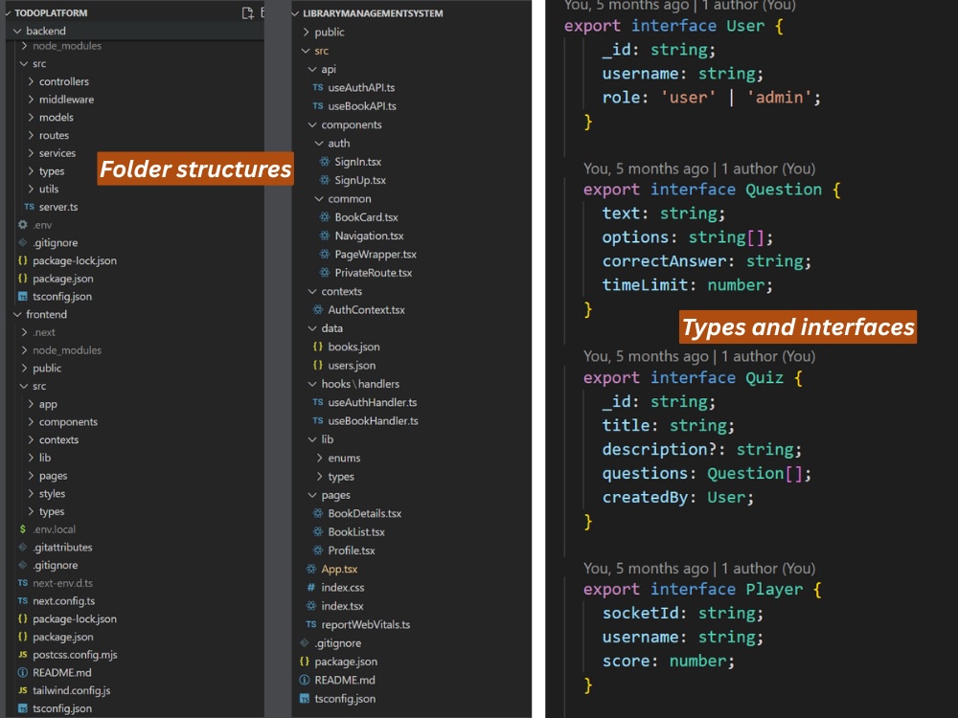Viewport: 958px width, 718px height.
Task: Collapse the hooks\handlers folder
Action: pyautogui.click(x=312, y=384)
